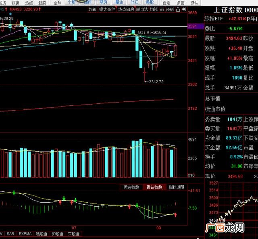Open 热点 menu
258x239 pixels.
(29, 3)
